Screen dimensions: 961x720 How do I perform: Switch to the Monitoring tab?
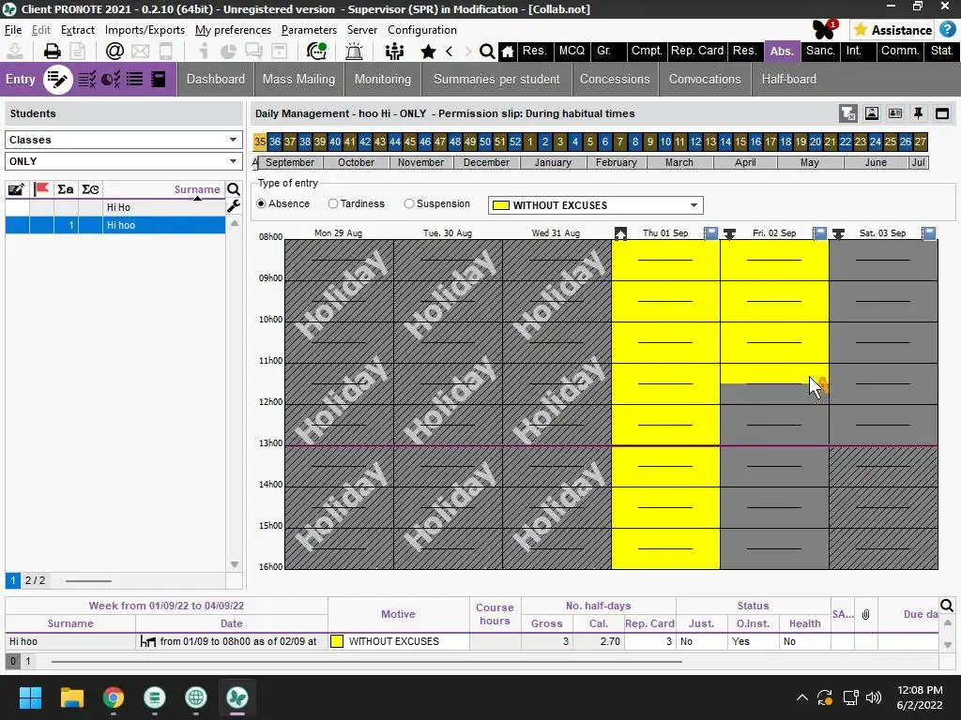tap(383, 79)
